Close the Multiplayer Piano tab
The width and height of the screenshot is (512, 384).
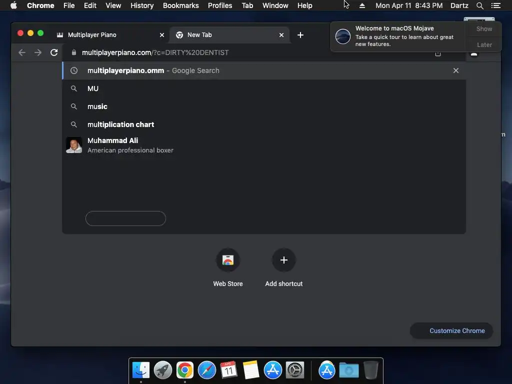(162, 35)
